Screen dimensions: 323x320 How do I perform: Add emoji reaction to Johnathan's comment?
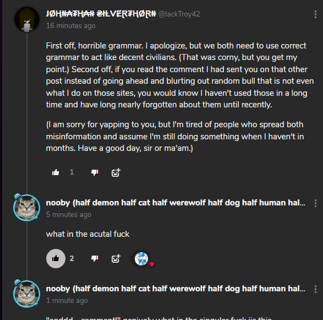116,172
